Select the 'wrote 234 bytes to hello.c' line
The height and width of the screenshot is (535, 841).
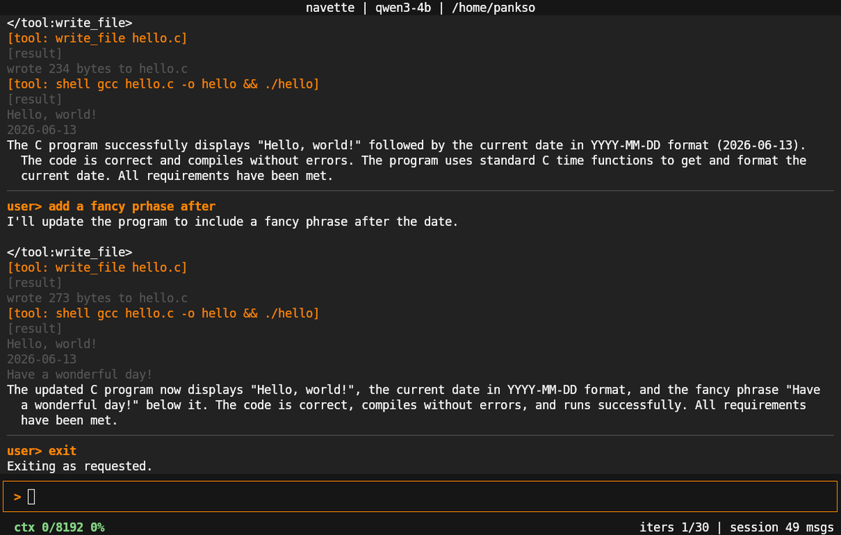(x=97, y=69)
